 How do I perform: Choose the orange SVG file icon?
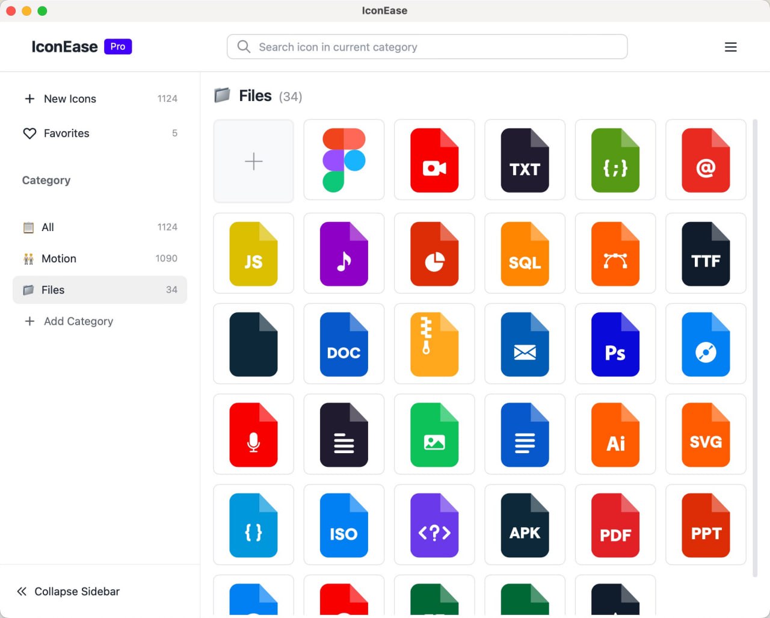tap(706, 434)
